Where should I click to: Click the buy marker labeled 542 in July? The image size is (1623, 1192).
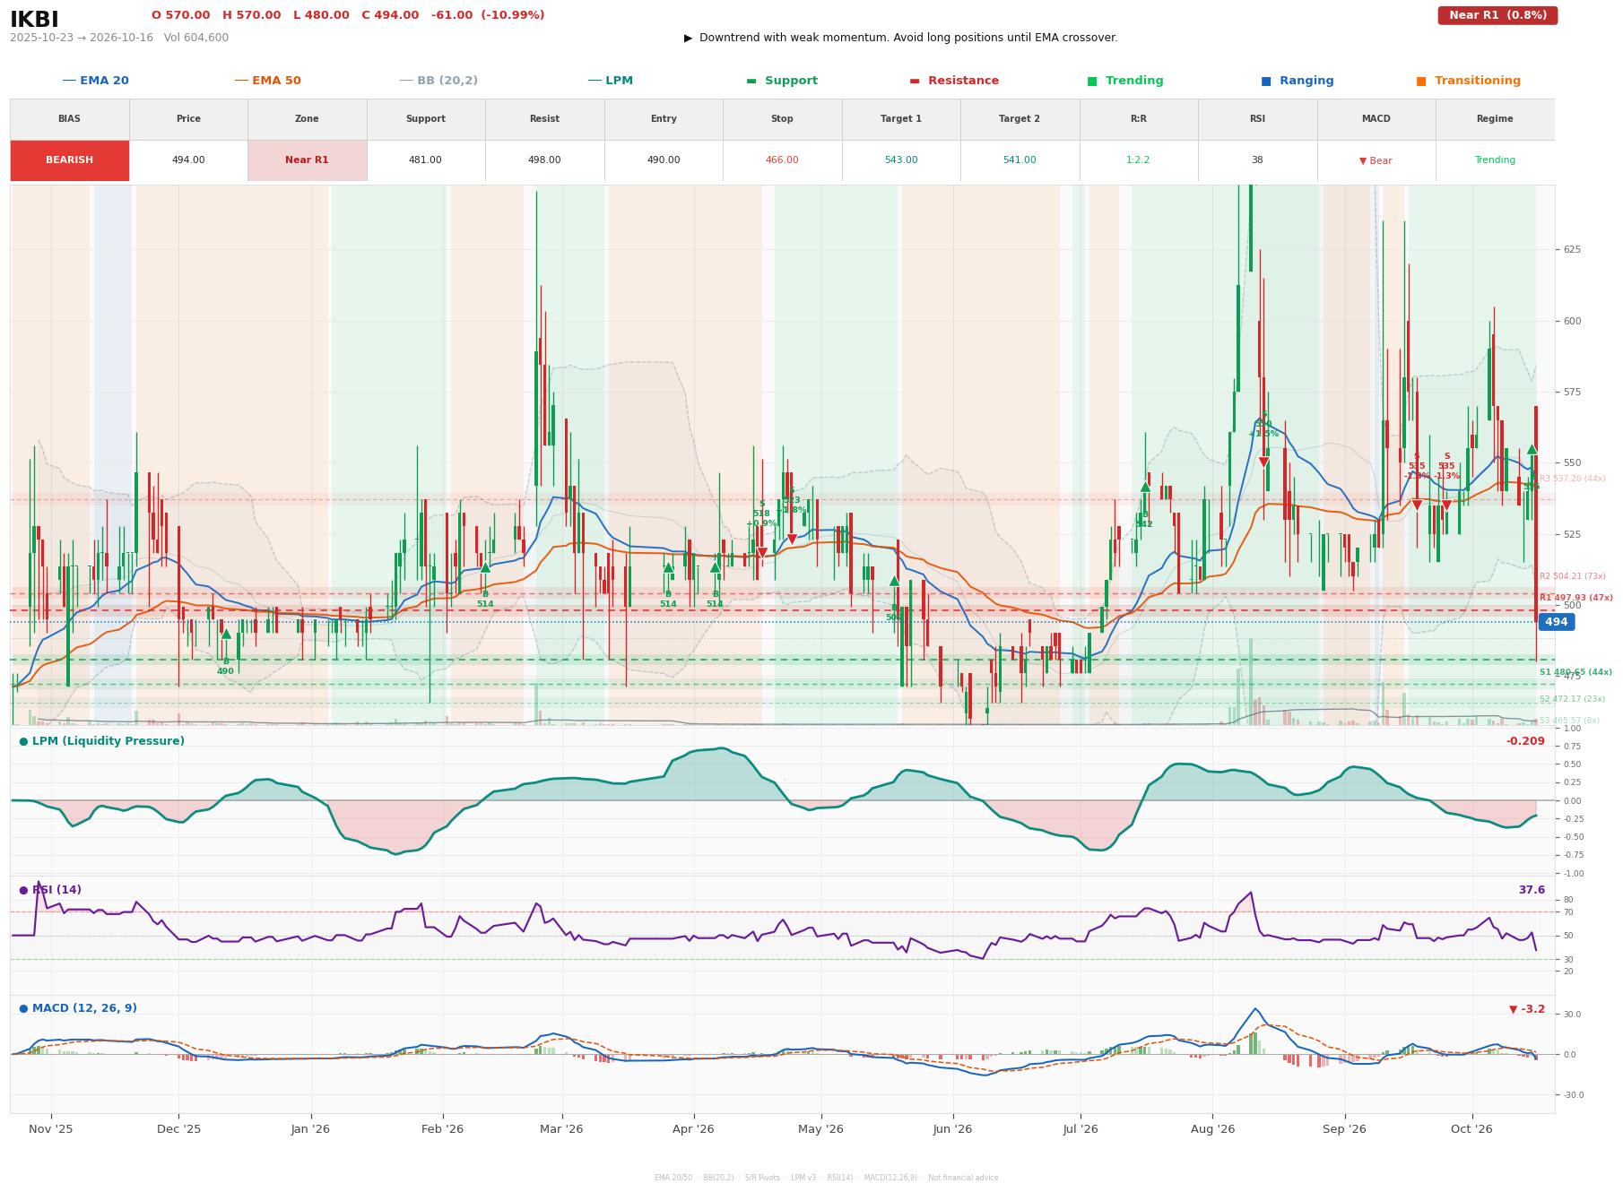pyautogui.click(x=1145, y=487)
